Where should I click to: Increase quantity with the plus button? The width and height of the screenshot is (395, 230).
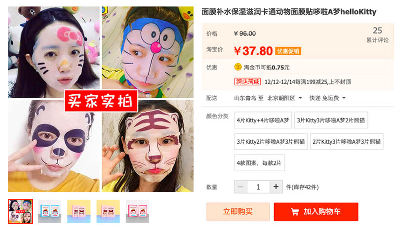click(276, 187)
